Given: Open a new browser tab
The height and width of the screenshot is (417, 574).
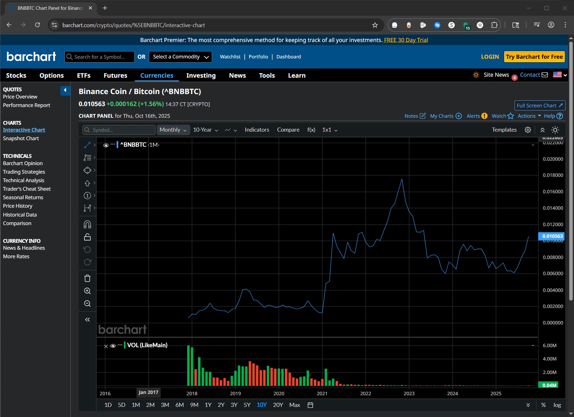Looking at the screenshot, I should pyautogui.click(x=105, y=8).
